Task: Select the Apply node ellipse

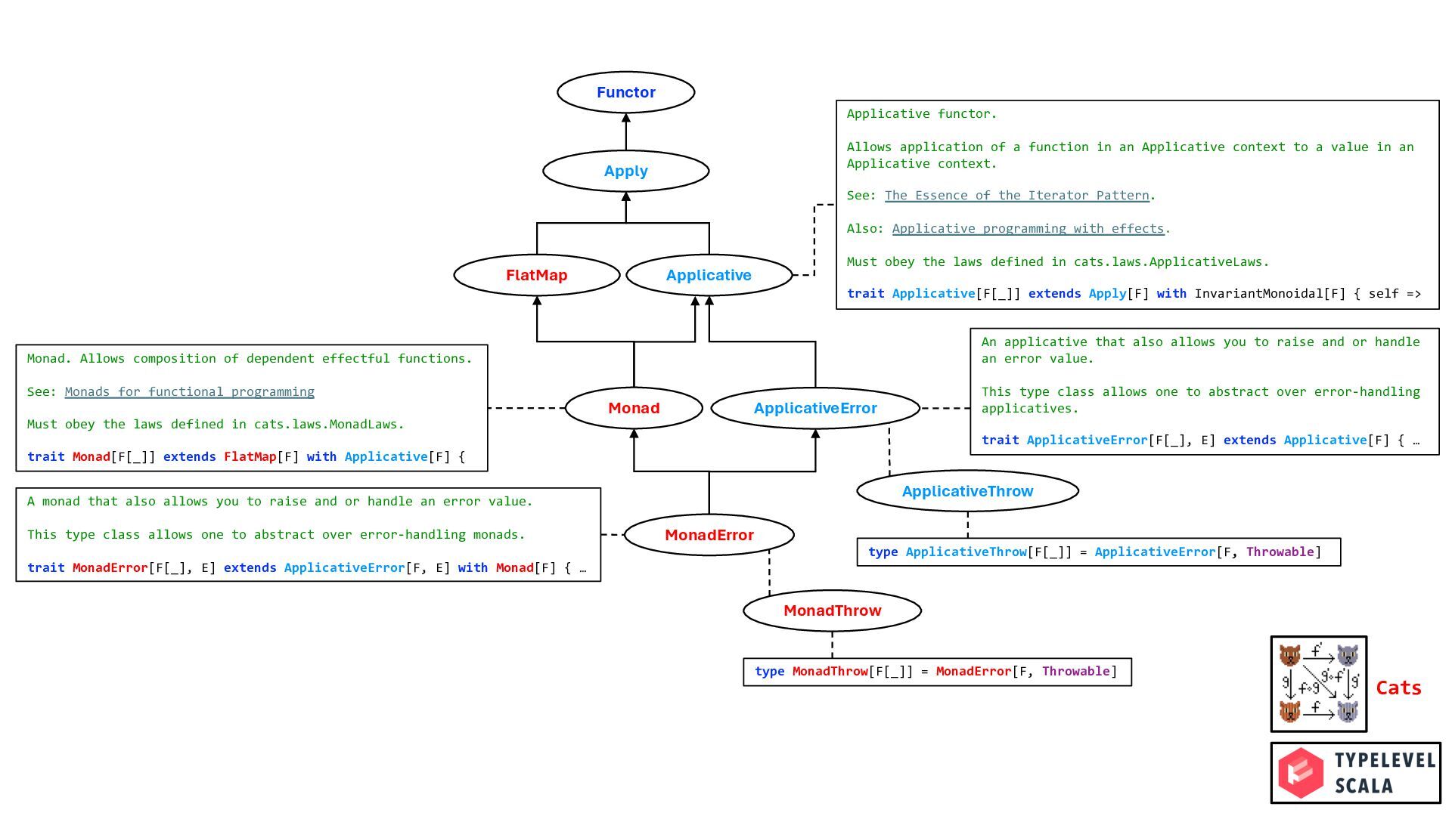Action: pyautogui.click(x=625, y=171)
